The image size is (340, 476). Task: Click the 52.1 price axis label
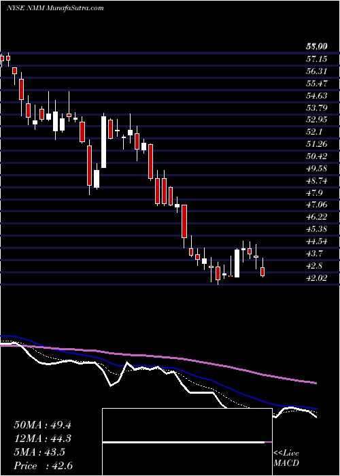point(314,132)
